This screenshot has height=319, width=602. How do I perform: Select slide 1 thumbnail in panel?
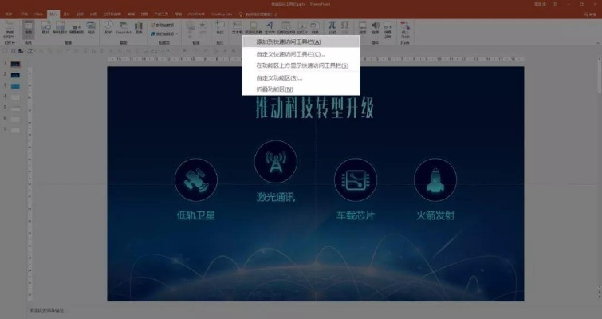point(14,64)
